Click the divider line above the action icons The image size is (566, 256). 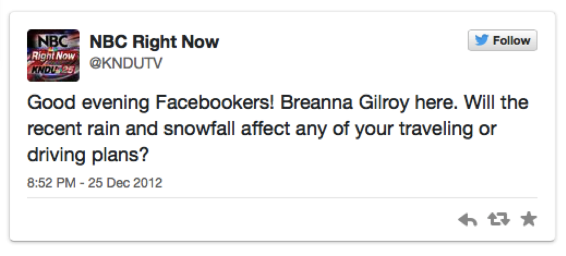282,198
